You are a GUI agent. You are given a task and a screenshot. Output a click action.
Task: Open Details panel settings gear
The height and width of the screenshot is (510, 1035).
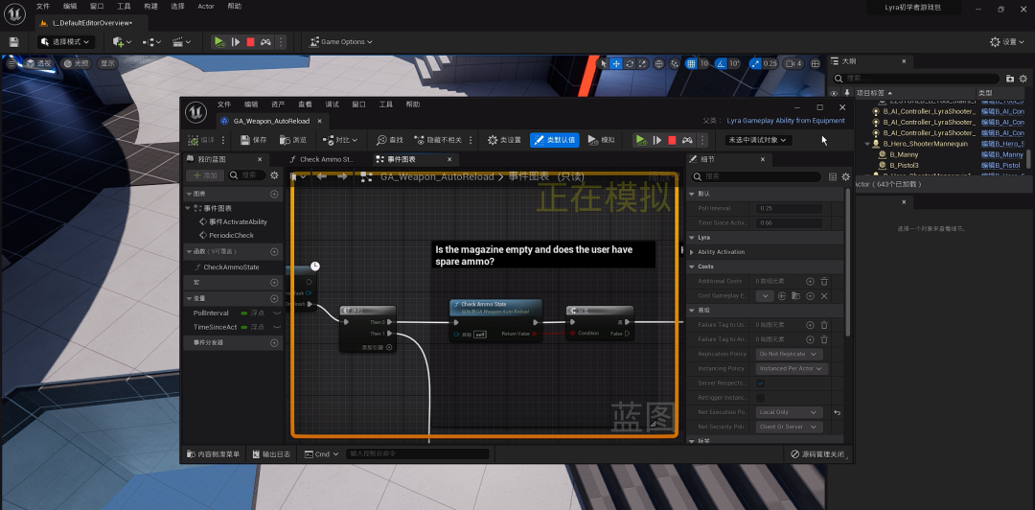[845, 177]
